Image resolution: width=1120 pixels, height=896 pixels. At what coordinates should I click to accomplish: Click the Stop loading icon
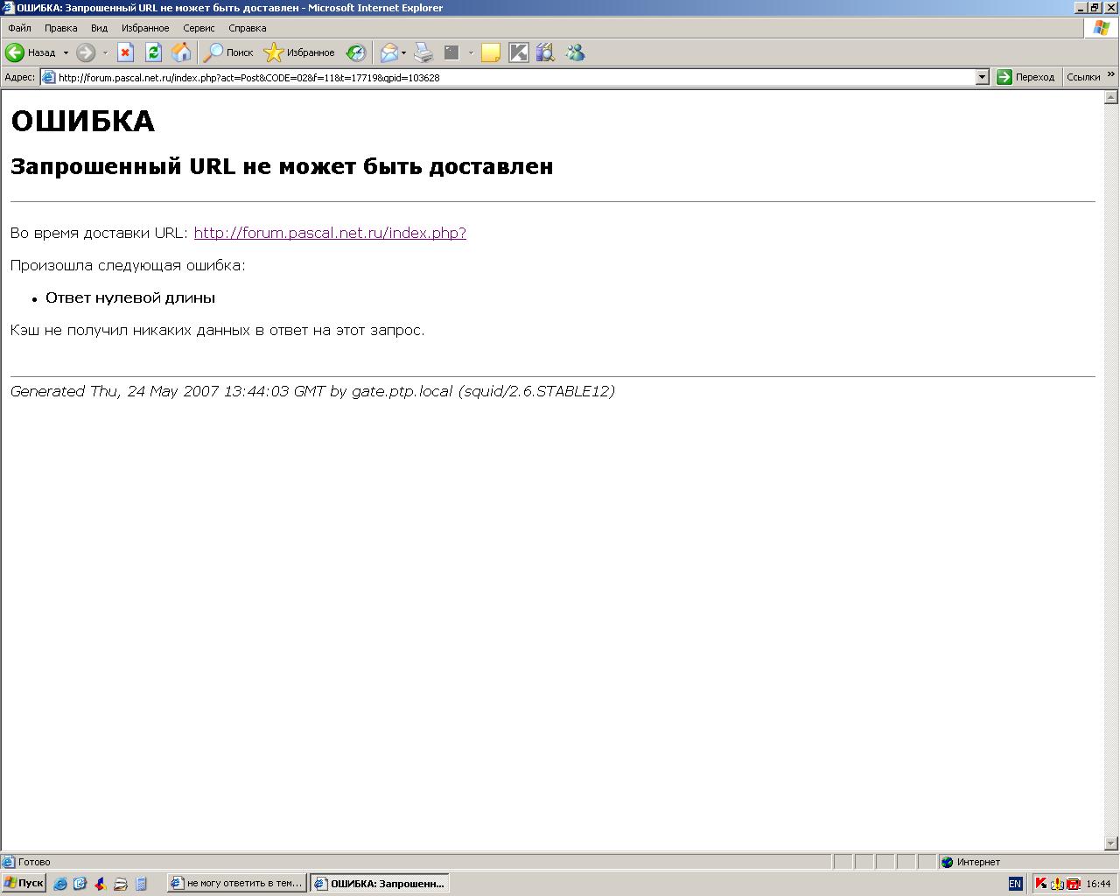[x=125, y=52]
